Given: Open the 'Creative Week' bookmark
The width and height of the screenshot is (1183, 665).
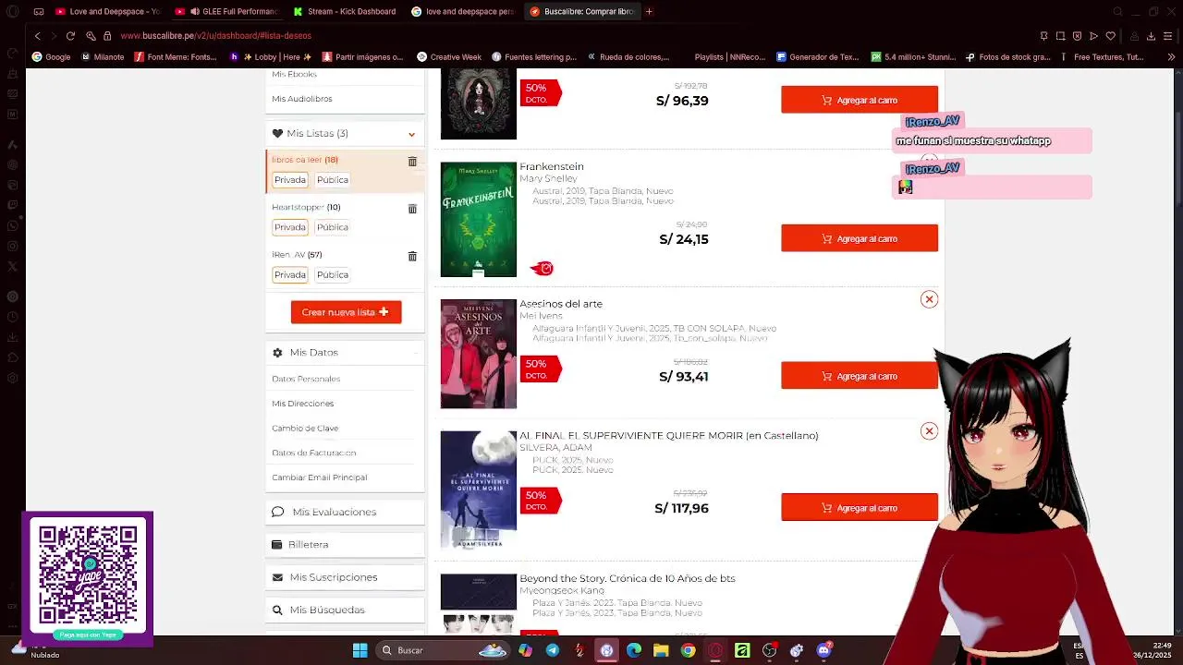Looking at the screenshot, I should click(448, 57).
